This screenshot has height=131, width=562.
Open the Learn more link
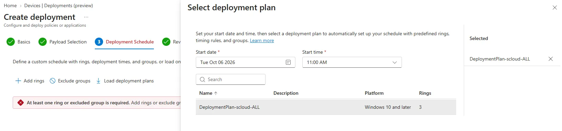[262, 40]
